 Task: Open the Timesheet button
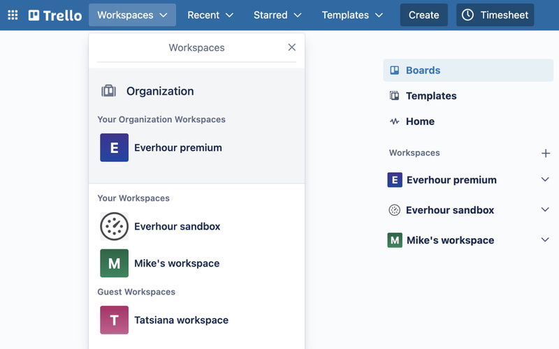click(495, 15)
